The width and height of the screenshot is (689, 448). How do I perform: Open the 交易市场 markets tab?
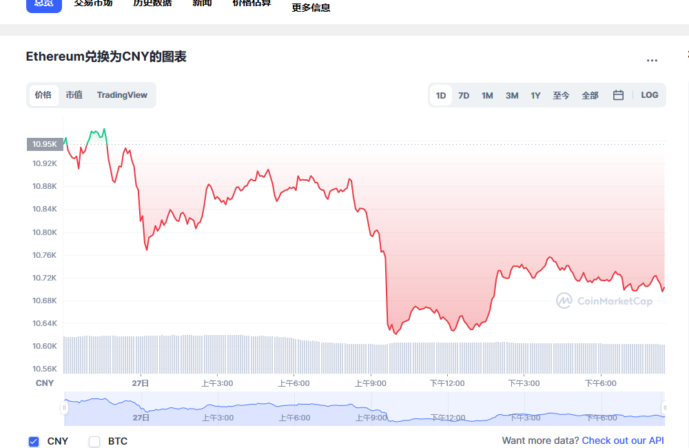[x=93, y=3]
